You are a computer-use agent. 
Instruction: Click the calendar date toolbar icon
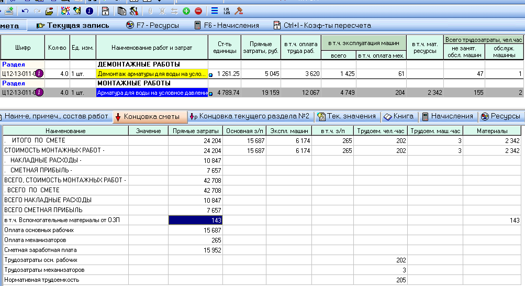click(x=105, y=10)
